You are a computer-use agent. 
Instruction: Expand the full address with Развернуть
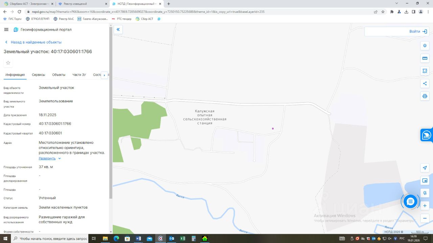pyautogui.click(x=50, y=158)
